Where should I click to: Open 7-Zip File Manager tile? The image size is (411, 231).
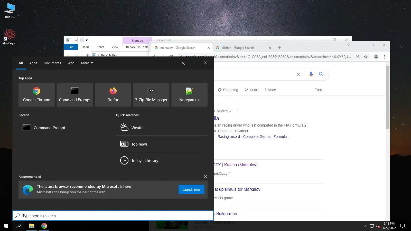tap(151, 95)
